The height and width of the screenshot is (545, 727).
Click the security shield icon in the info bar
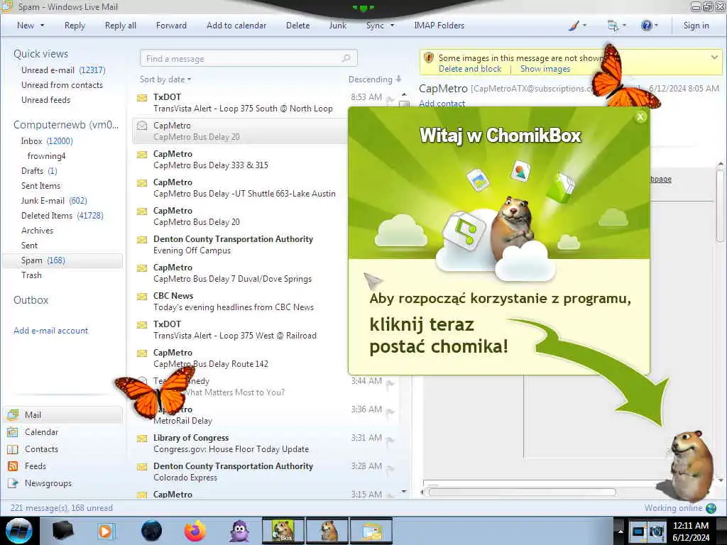429,58
